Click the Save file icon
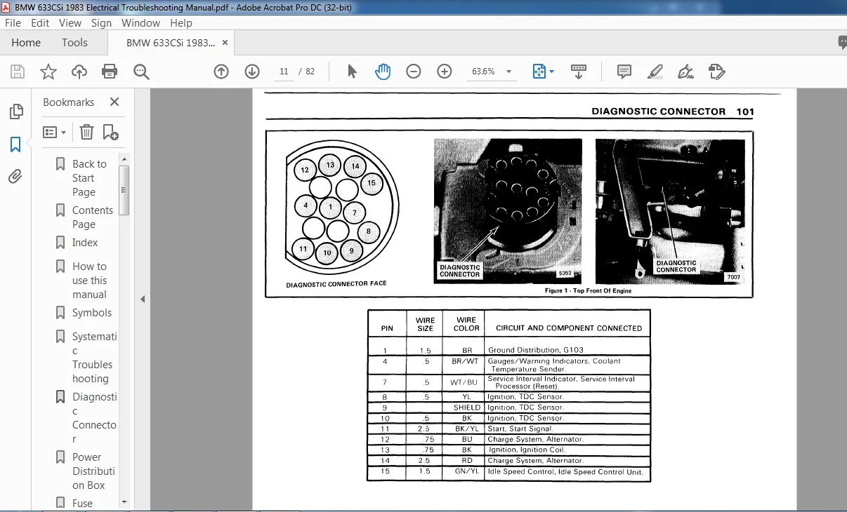This screenshot has height=512, width=847. click(18, 72)
